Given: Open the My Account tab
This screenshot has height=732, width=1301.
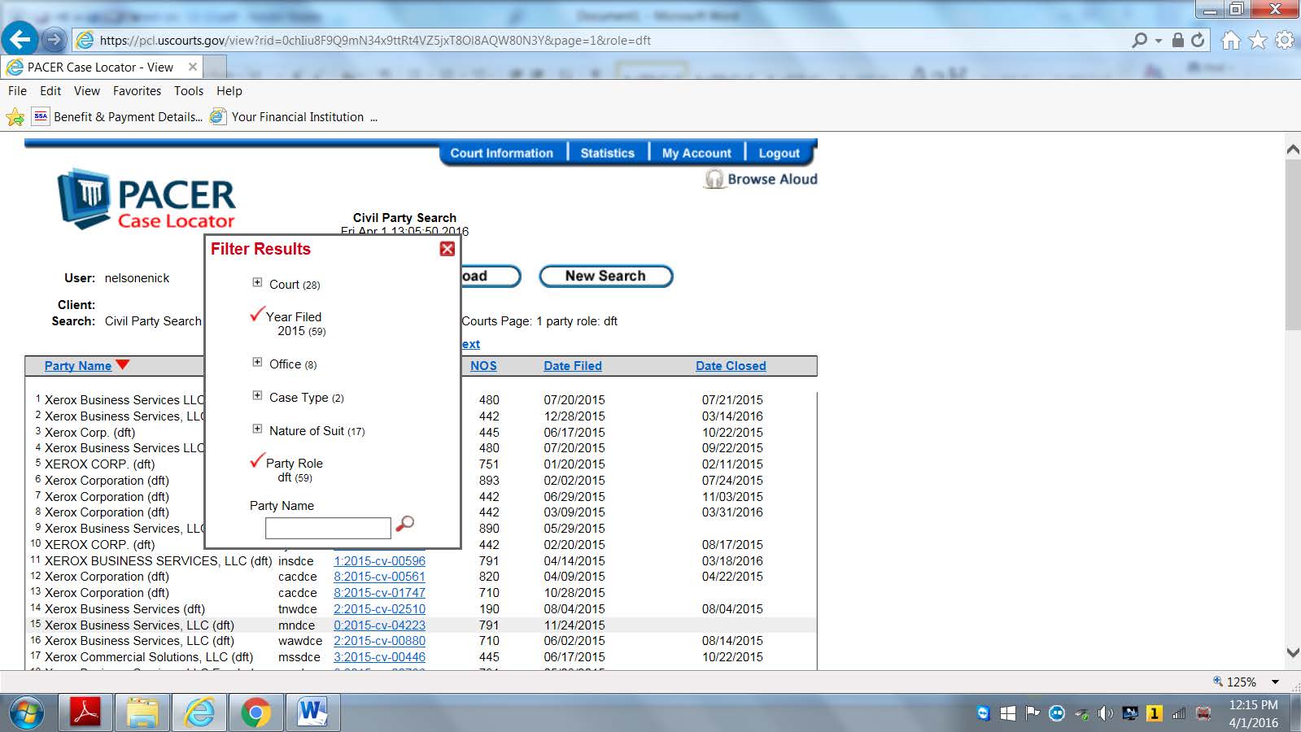Looking at the screenshot, I should [x=696, y=153].
